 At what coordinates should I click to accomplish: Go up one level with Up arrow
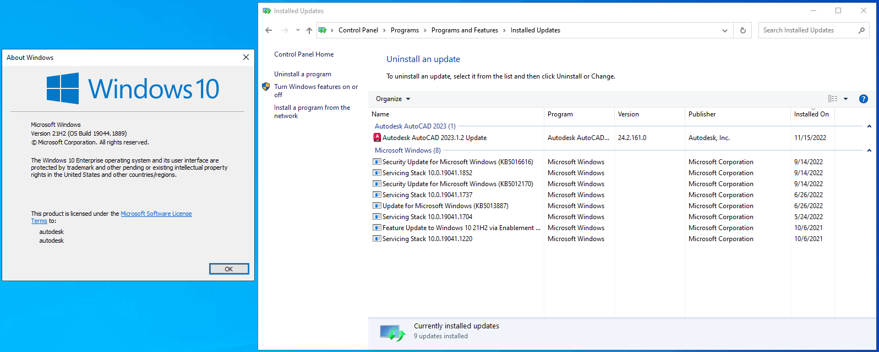[x=309, y=30]
